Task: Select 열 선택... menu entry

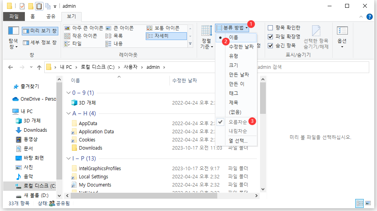Action: pyautogui.click(x=238, y=140)
